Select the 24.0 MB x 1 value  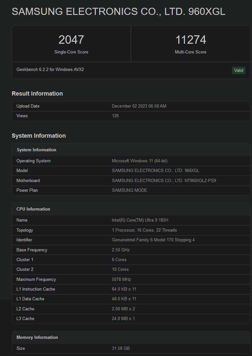click(x=123, y=318)
